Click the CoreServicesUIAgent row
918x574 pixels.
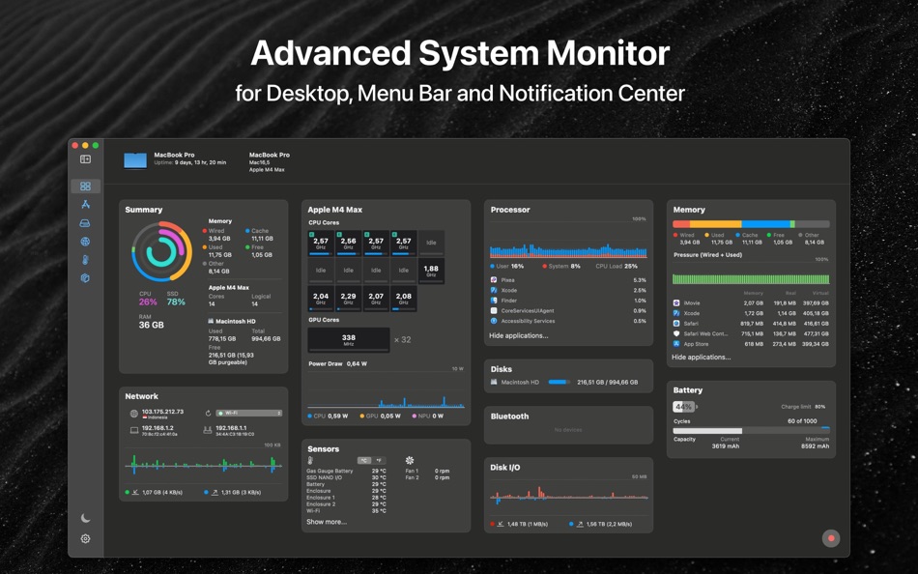click(x=568, y=311)
